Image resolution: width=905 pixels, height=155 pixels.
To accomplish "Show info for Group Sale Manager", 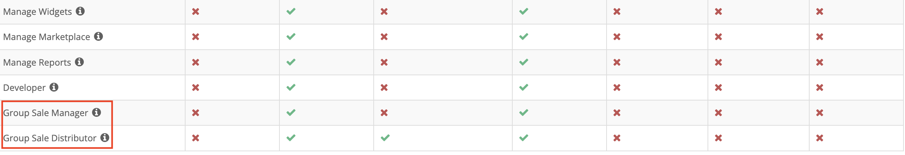I will tap(96, 112).
